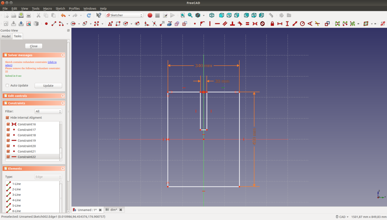
Task: Click the Close button in Tasks panel
Action: (x=34, y=46)
